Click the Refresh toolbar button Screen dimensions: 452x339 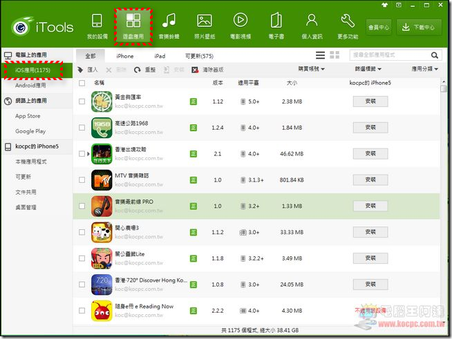144,70
